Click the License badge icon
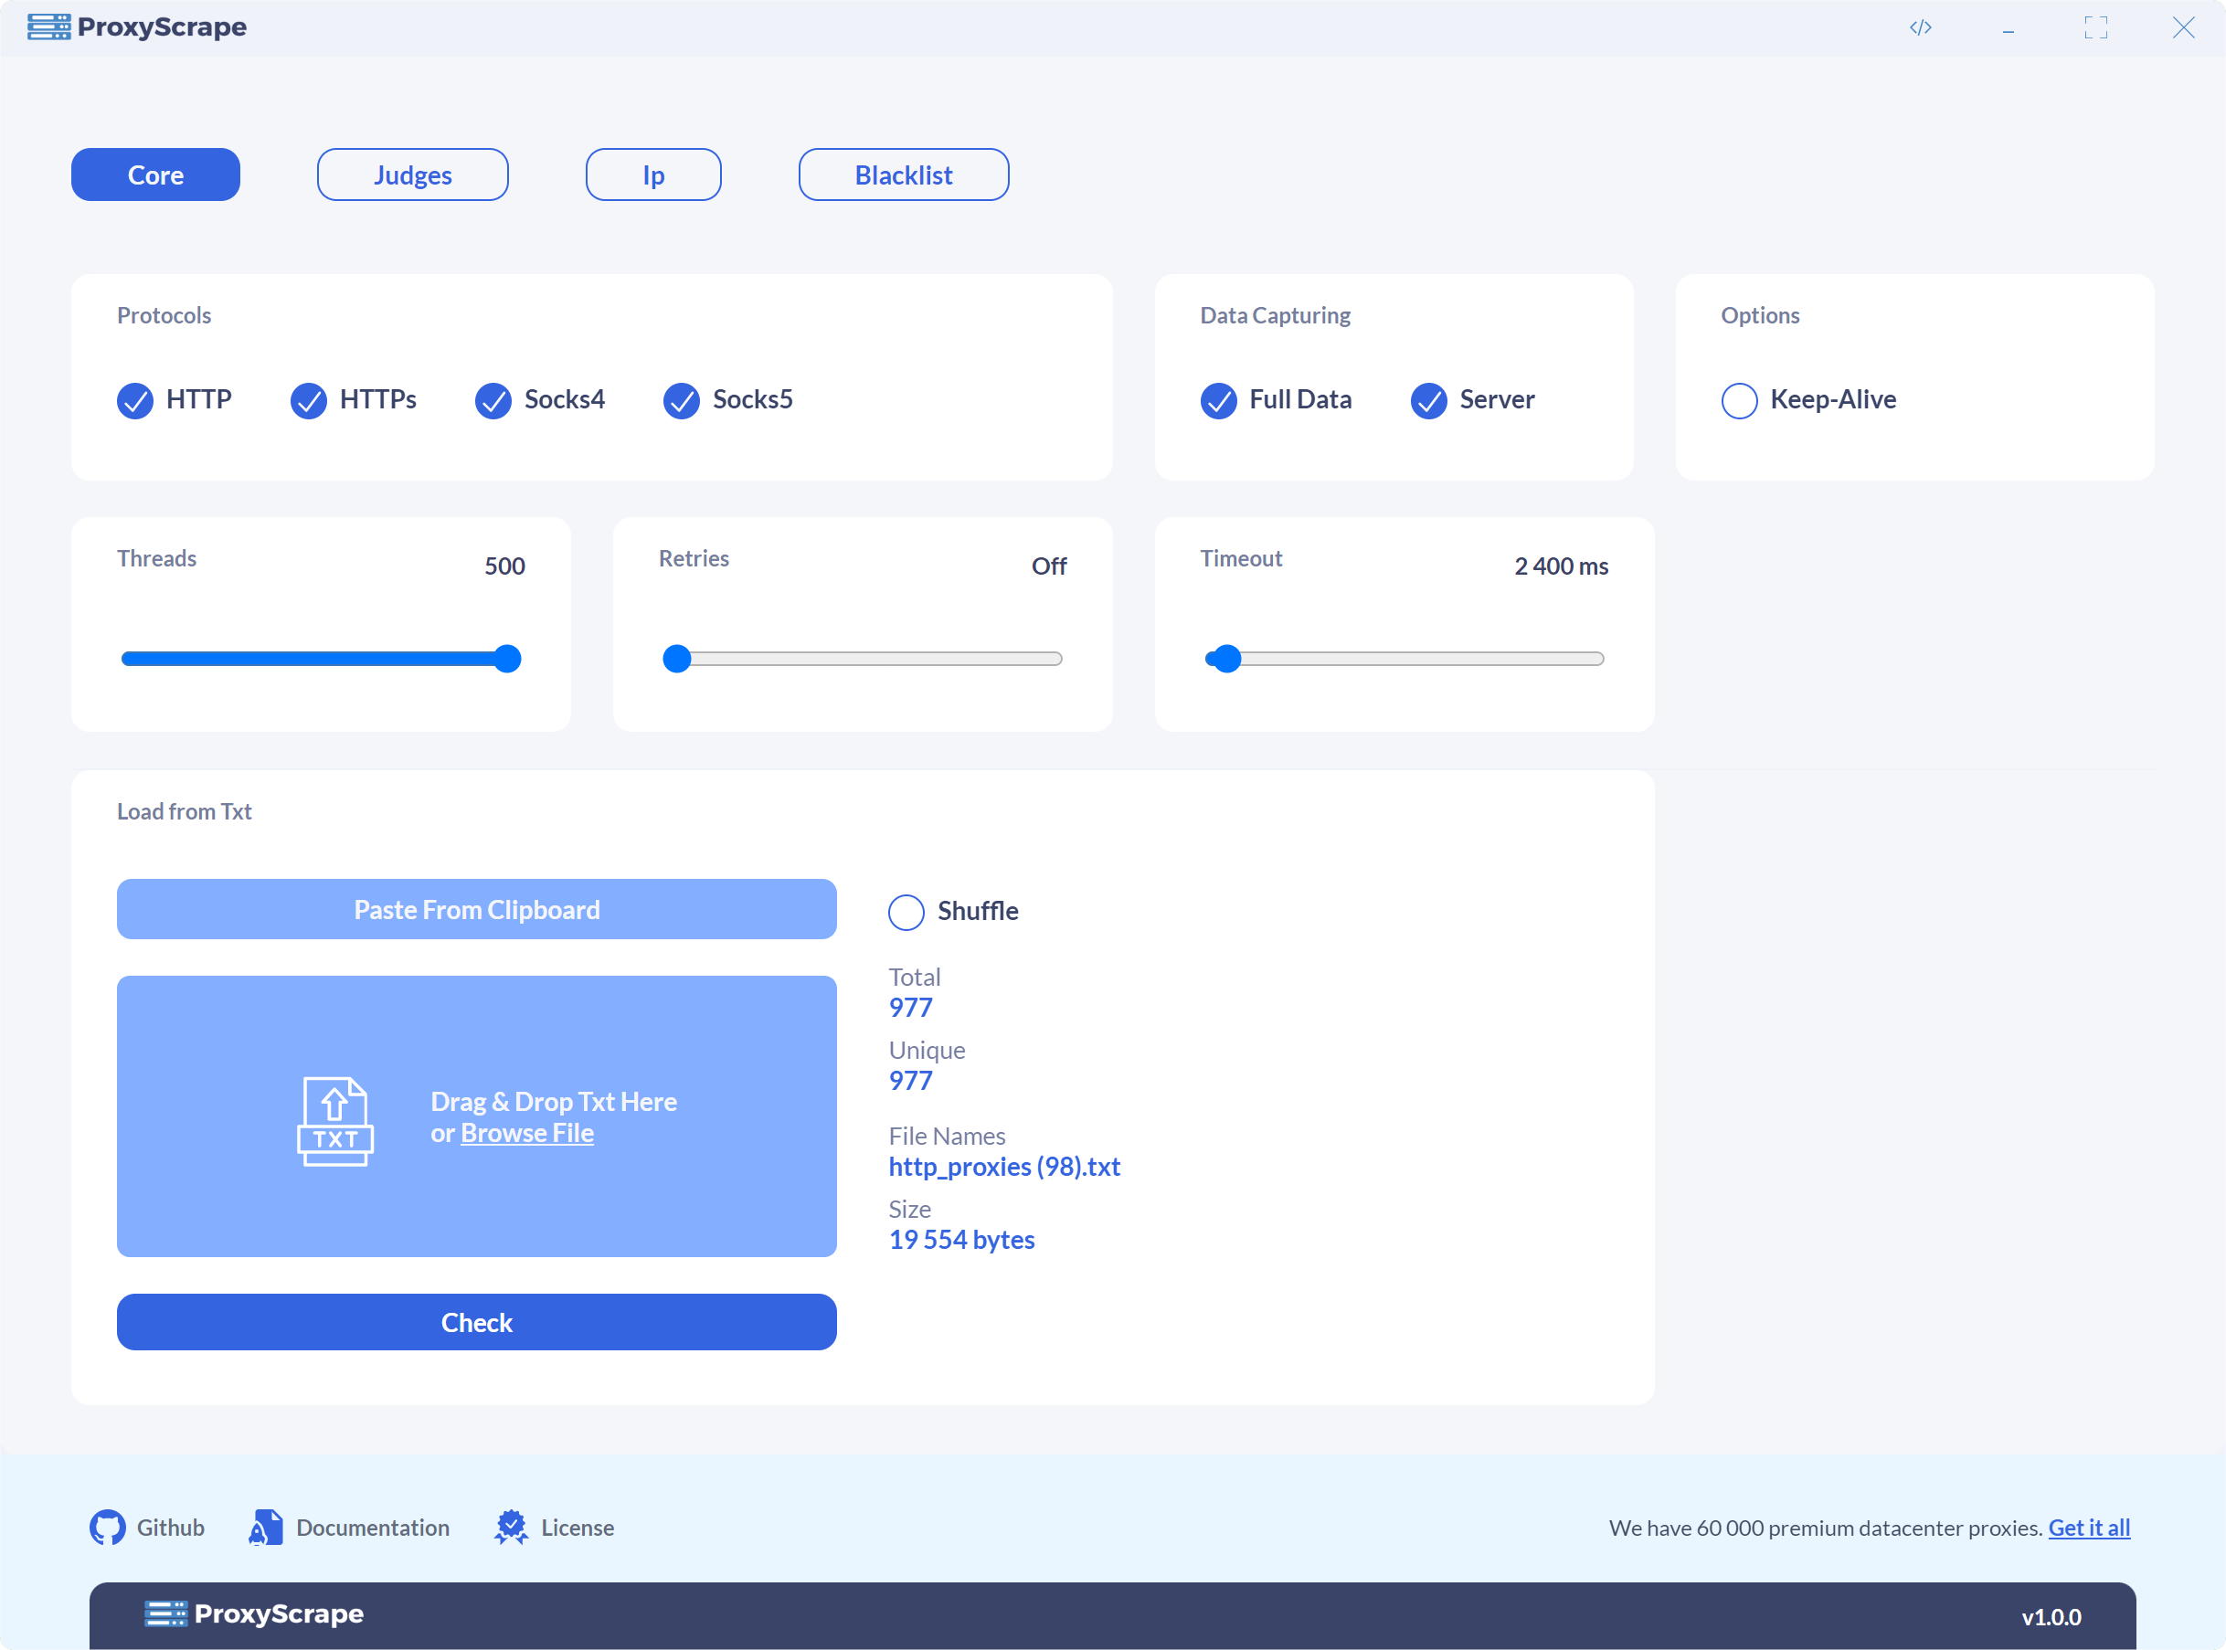 [512, 1528]
